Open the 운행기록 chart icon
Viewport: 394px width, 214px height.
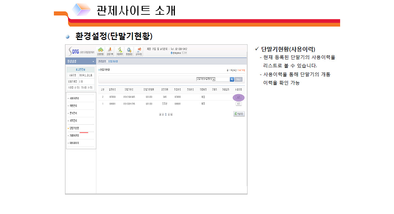pyautogui.click(x=109, y=51)
